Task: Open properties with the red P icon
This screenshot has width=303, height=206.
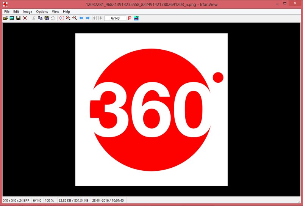Action: pyautogui.click(x=130, y=18)
